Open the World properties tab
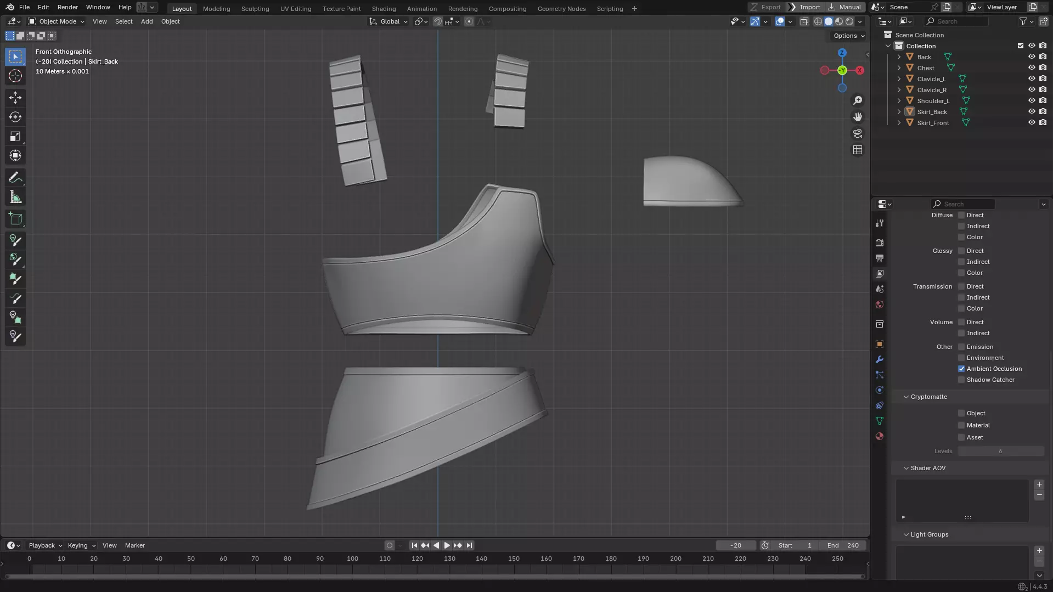This screenshot has width=1053, height=592. [x=880, y=305]
